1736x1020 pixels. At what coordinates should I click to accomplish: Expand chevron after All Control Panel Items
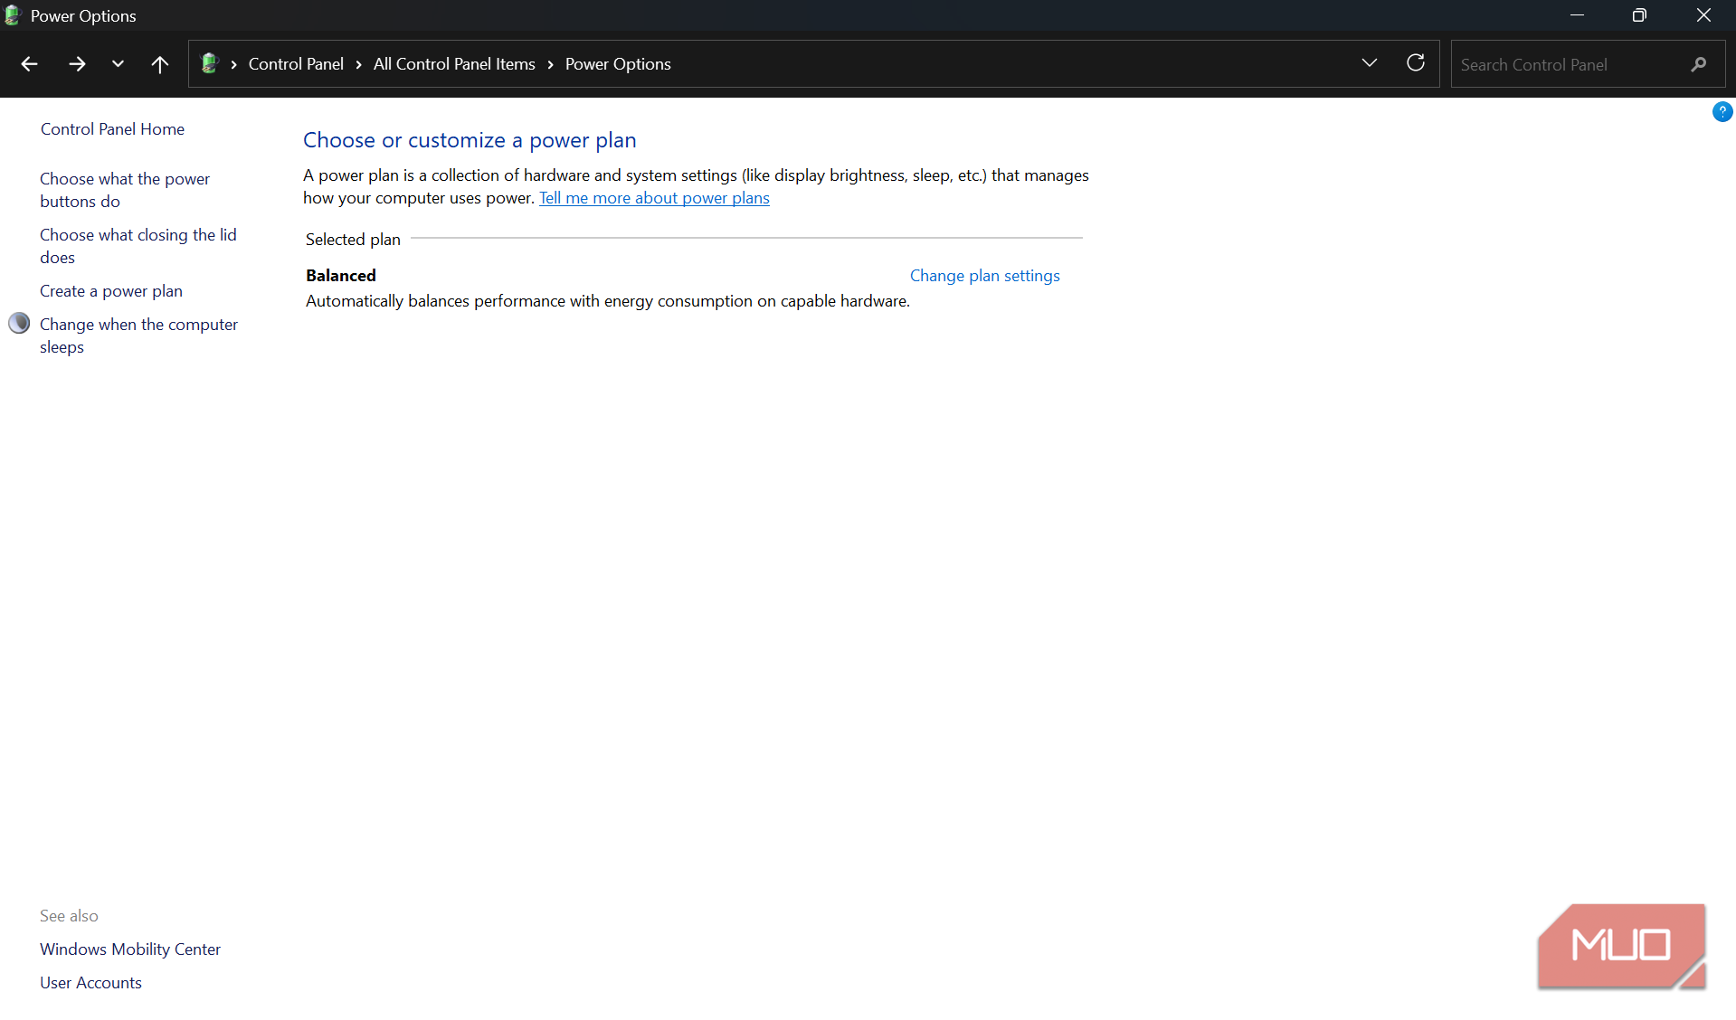[550, 64]
